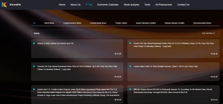Open Stock analysis page
Screen dimensions: 223x104
coord(131,5)
